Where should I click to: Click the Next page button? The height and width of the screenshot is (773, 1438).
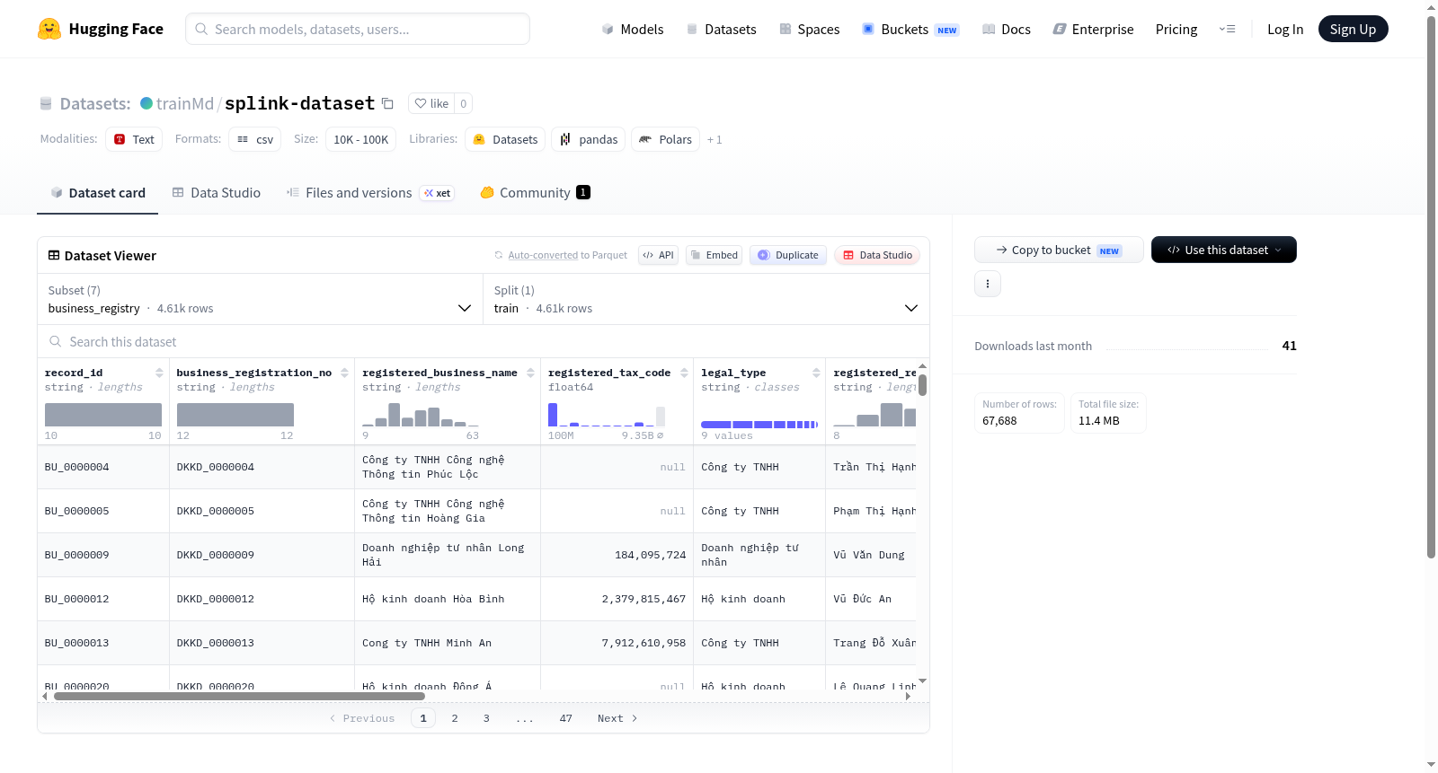pos(617,718)
